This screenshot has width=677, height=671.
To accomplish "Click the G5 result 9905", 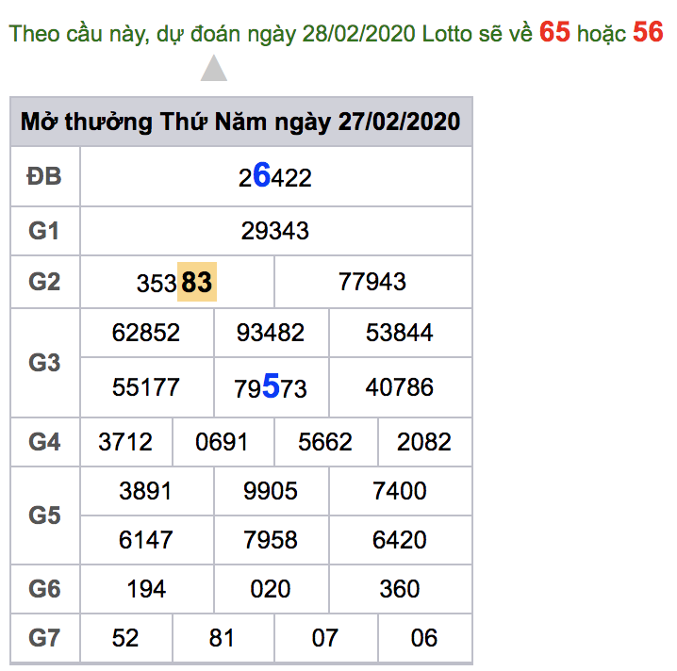I will 271,491.
